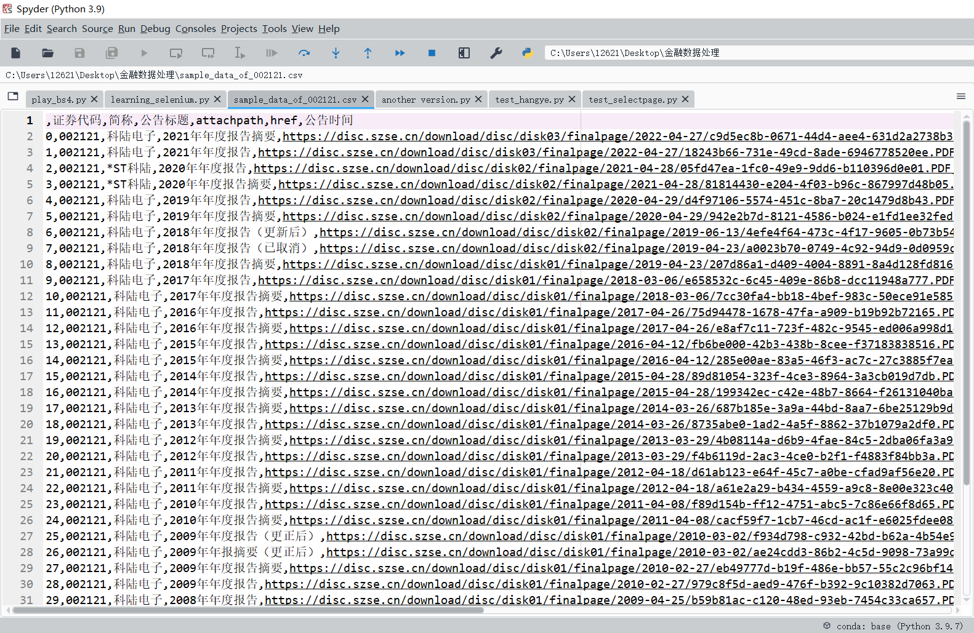Switch to the learning_selenium.py tab
The height and width of the screenshot is (633, 974).
tap(159, 100)
